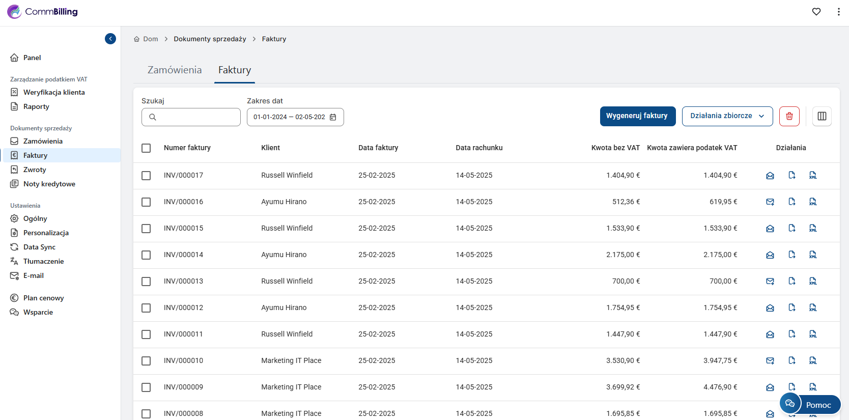Click the red trash delete button
Image resolution: width=849 pixels, height=420 pixels.
pos(789,116)
